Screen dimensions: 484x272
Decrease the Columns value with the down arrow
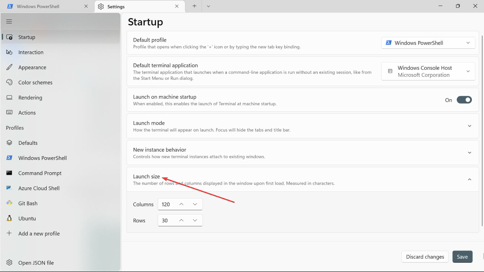pos(195,204)
